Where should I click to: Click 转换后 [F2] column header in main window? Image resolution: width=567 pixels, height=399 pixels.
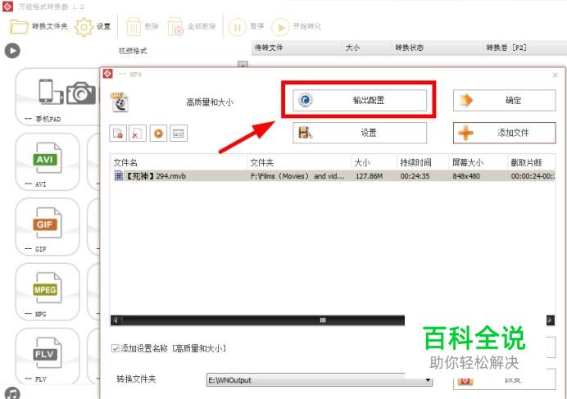(506, 48)
